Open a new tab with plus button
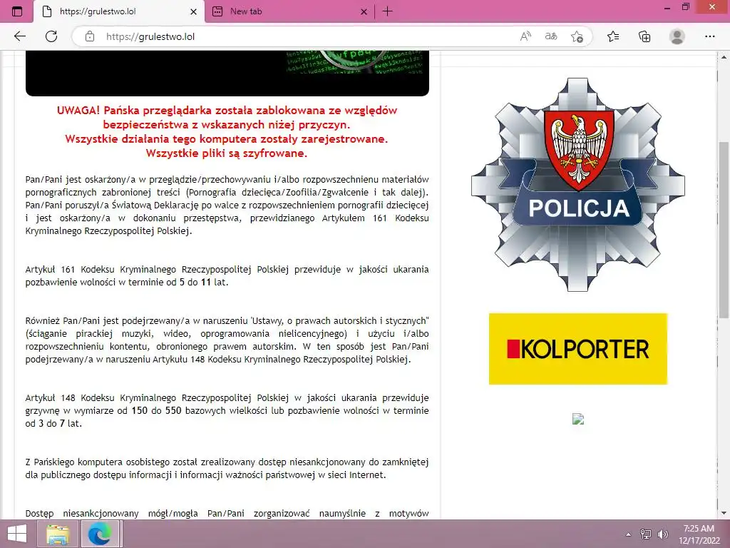The width and height of the screenshot is (730, 548). coord(387,11)
